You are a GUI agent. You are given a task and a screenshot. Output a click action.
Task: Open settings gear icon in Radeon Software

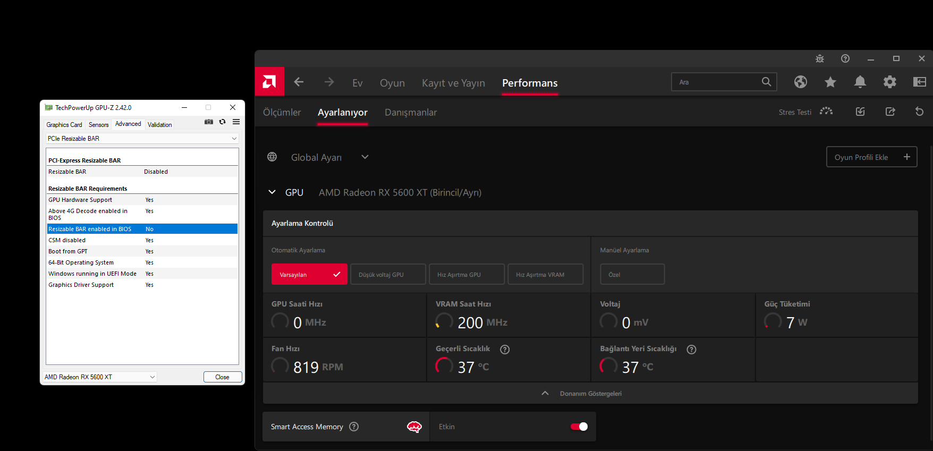pyautogui.click(x=890, y=82)
